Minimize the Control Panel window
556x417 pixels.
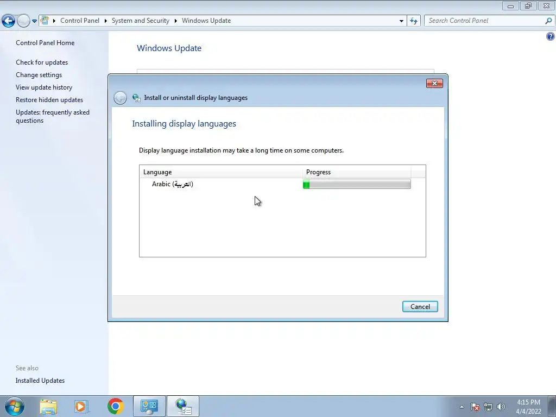[x=510, y=5]
